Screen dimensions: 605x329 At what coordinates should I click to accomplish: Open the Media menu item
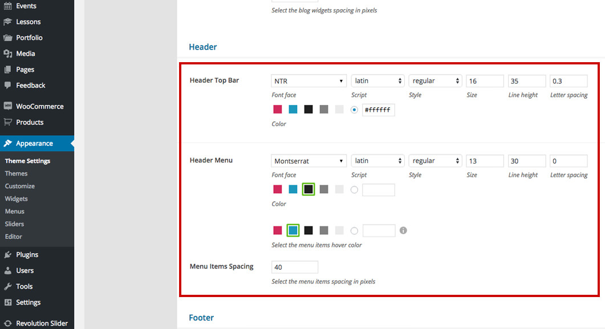click(x=26, y=54)
